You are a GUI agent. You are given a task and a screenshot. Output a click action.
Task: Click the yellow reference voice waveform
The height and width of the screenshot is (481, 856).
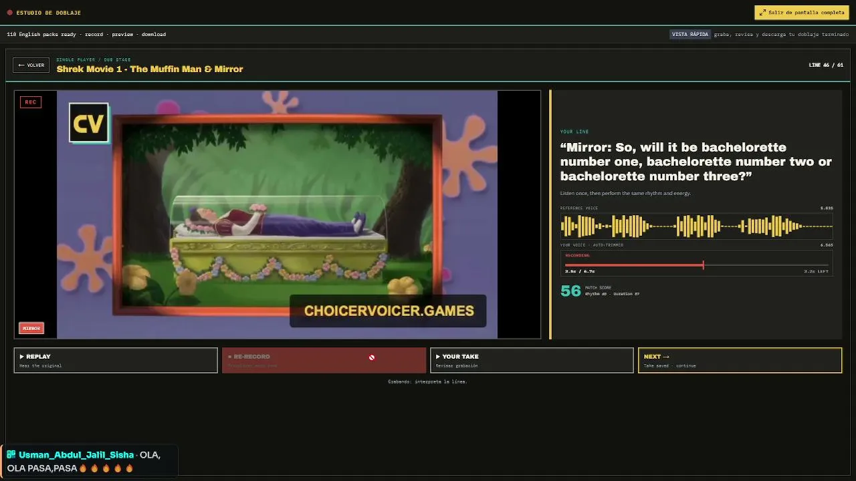point(696,226)
